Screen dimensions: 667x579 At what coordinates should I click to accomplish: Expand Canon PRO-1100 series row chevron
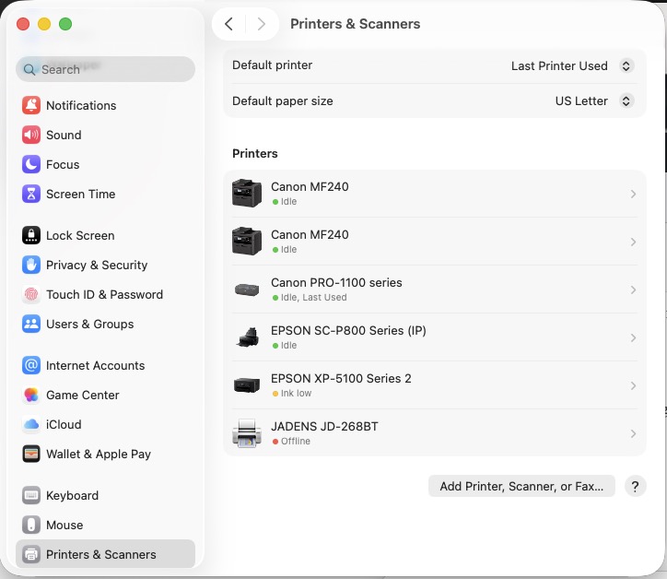pos(633,289)
